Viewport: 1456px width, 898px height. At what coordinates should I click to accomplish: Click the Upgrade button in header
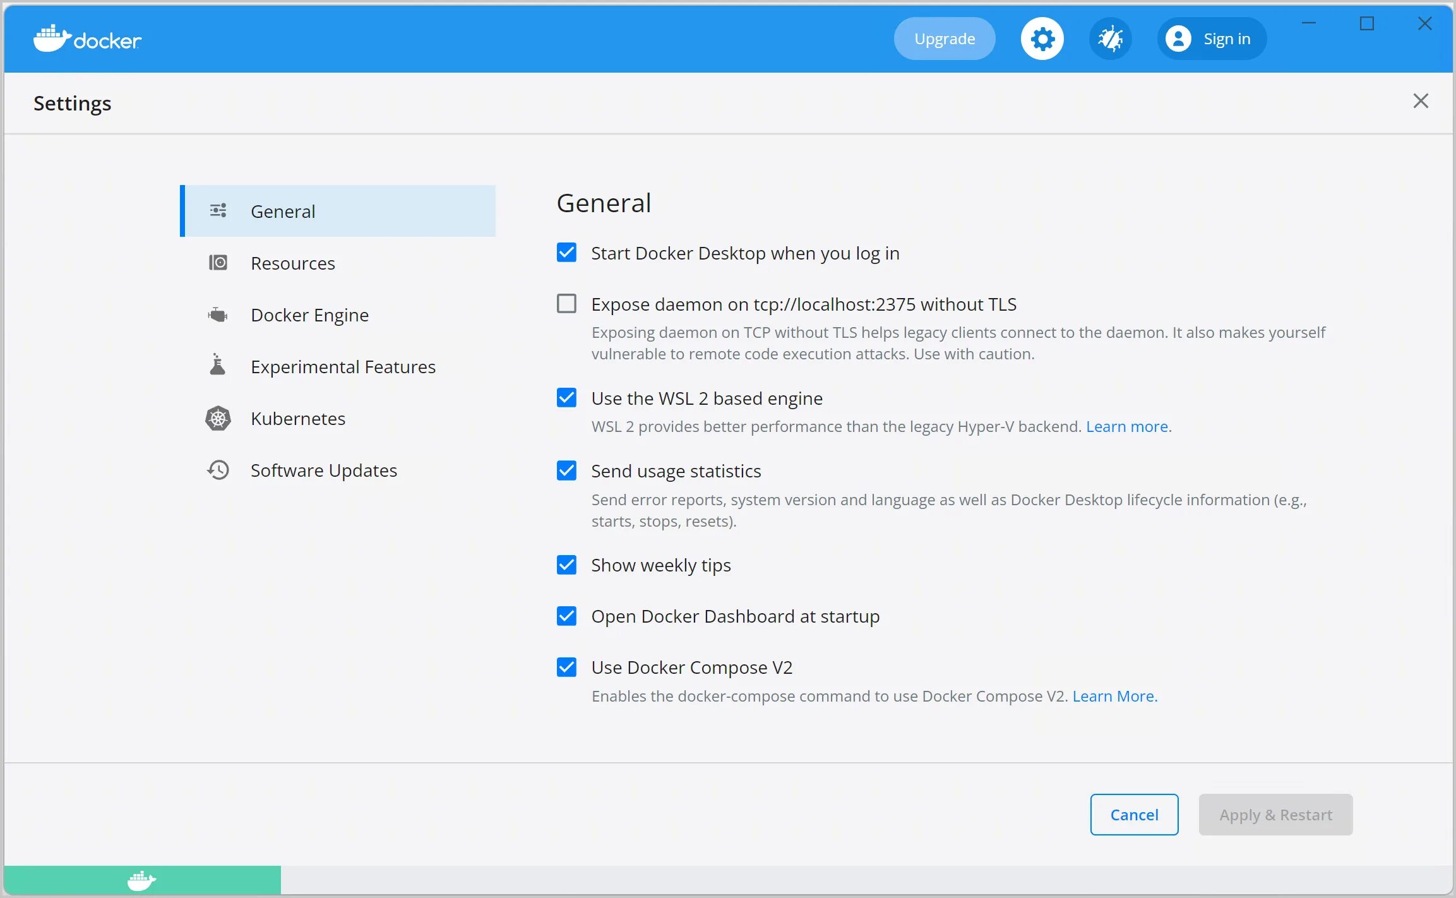coord(945,39)
